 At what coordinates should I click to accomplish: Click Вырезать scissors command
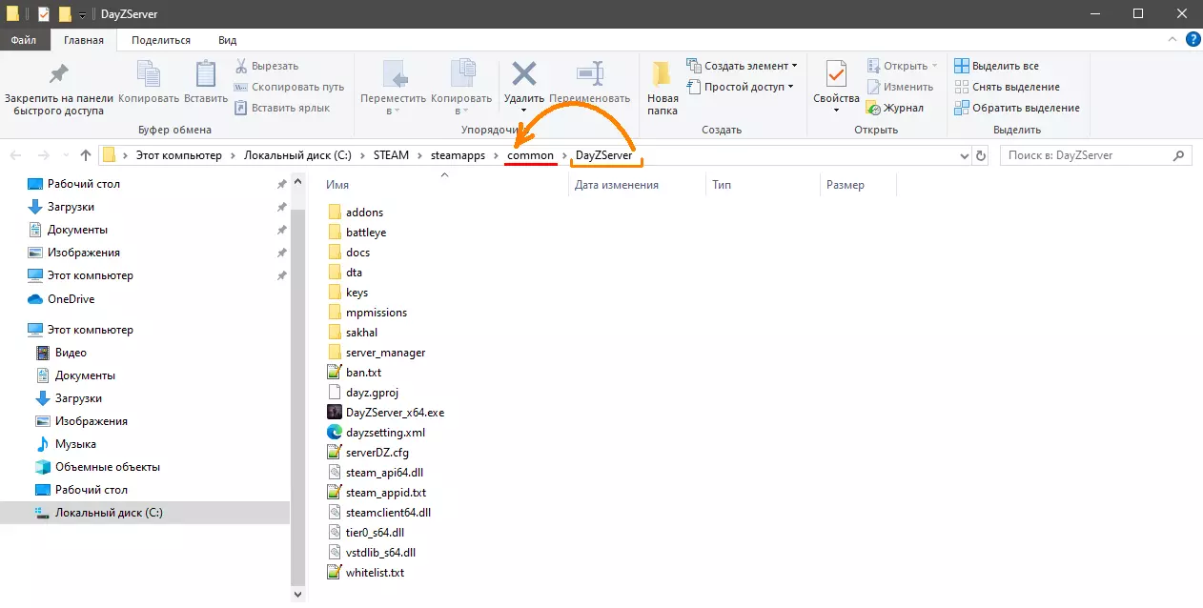tap(267, 66)
